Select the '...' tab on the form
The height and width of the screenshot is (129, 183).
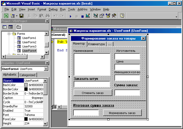click(110, 44)
